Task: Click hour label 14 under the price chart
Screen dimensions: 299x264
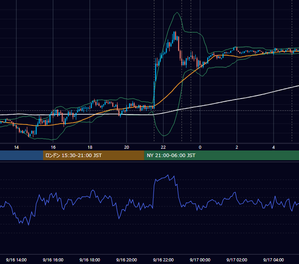Action: coord(16,147)
